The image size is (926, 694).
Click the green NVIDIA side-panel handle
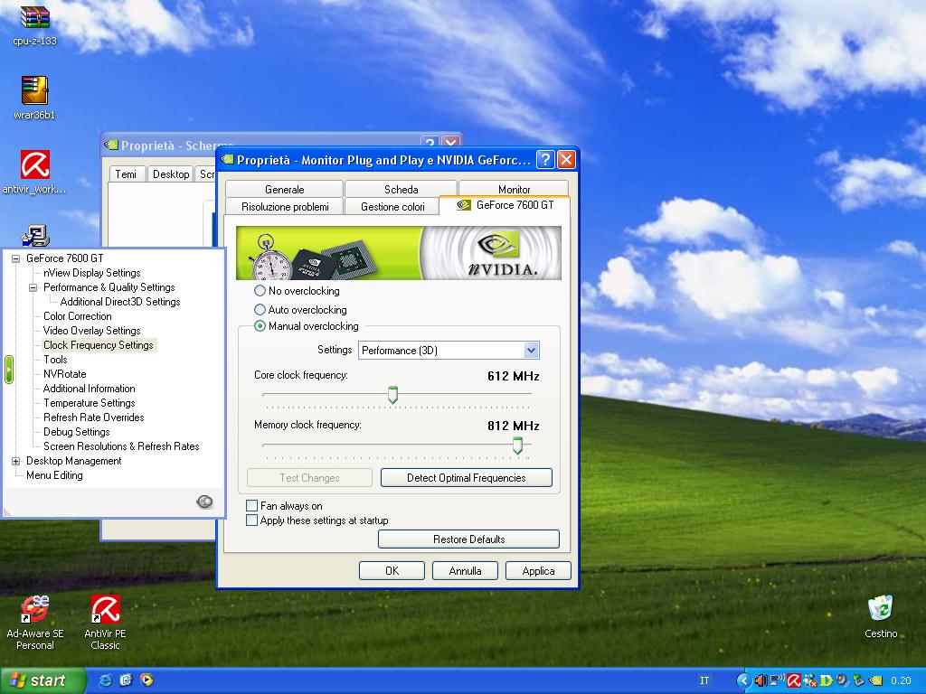point(8,370)
